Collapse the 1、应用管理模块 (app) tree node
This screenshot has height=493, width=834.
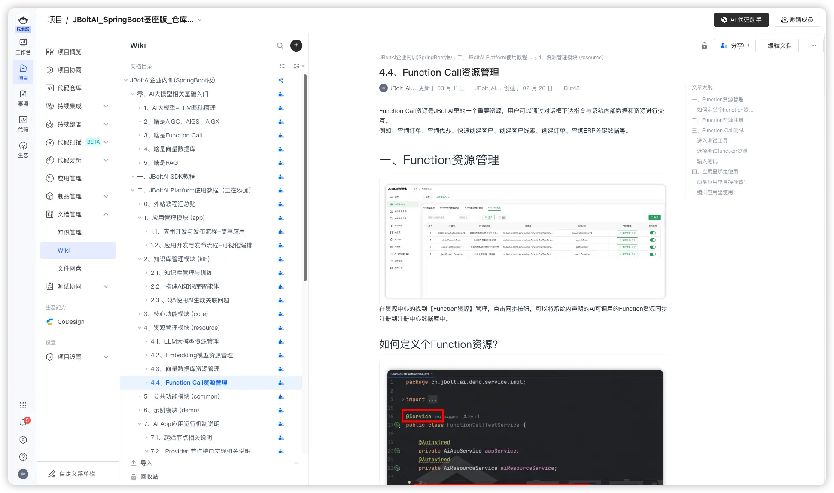tap(140, 218)
